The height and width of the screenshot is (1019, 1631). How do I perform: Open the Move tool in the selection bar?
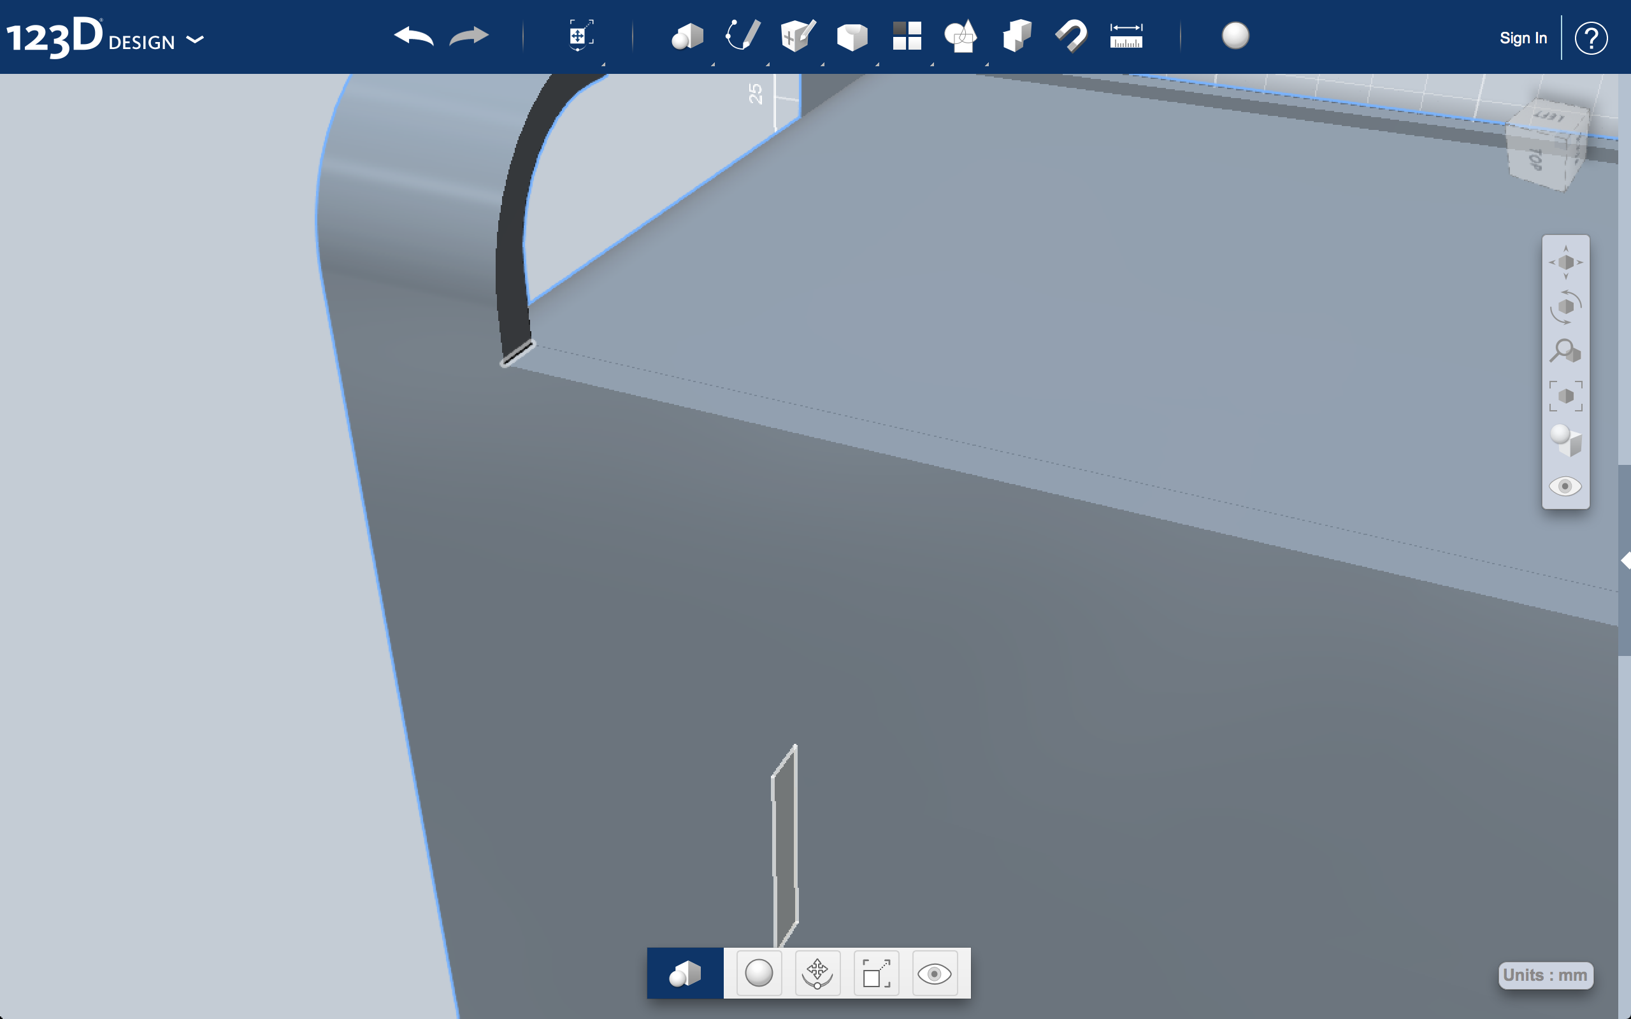coord(817,973)
